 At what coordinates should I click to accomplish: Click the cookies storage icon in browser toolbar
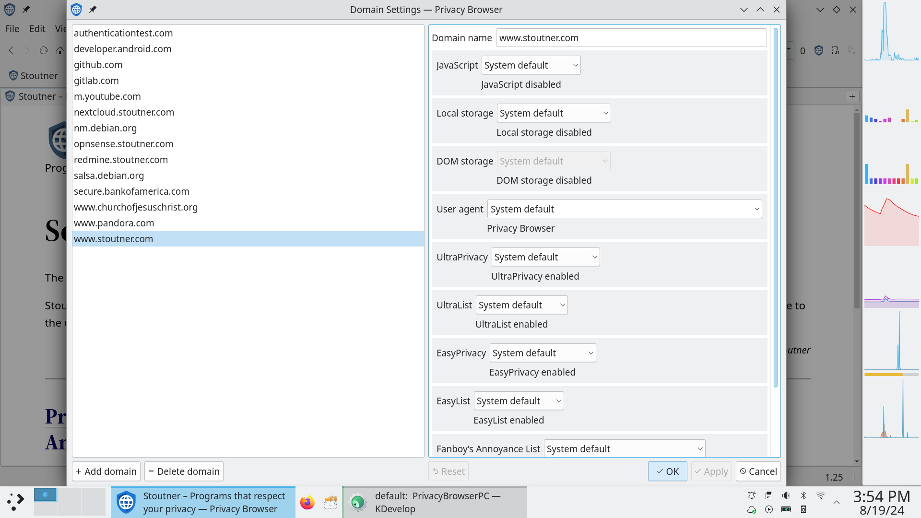[x=835, y=50]
